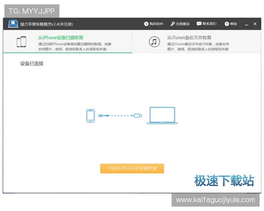
Task: Open 联系我们 contact option
Action: (x=206, y=24)
